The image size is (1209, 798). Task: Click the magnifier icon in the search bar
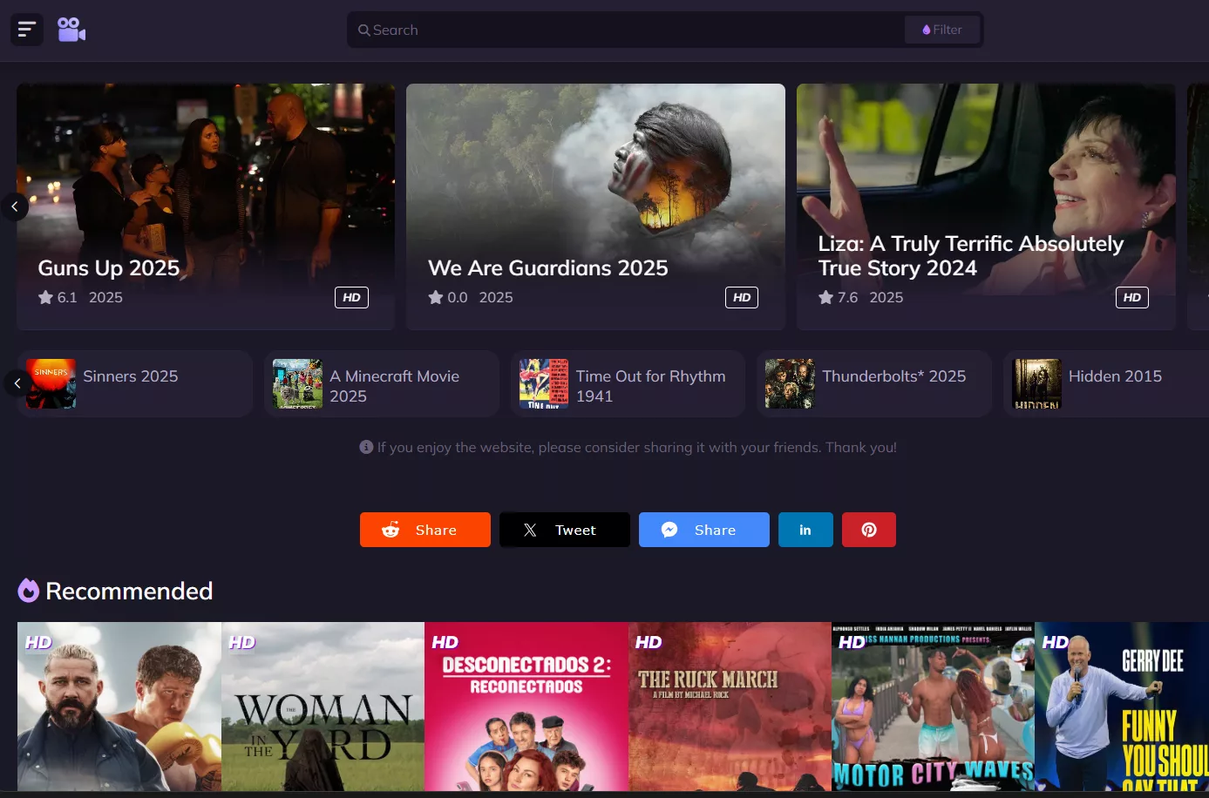tap(364, 30)
